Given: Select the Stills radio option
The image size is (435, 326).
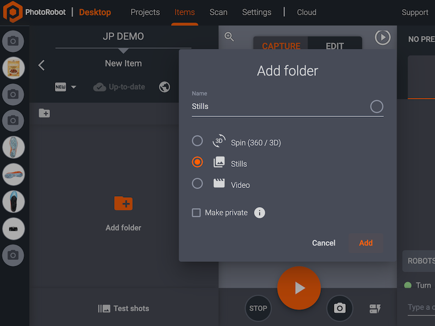Looking at the screenshot, I should coord(197,162).
